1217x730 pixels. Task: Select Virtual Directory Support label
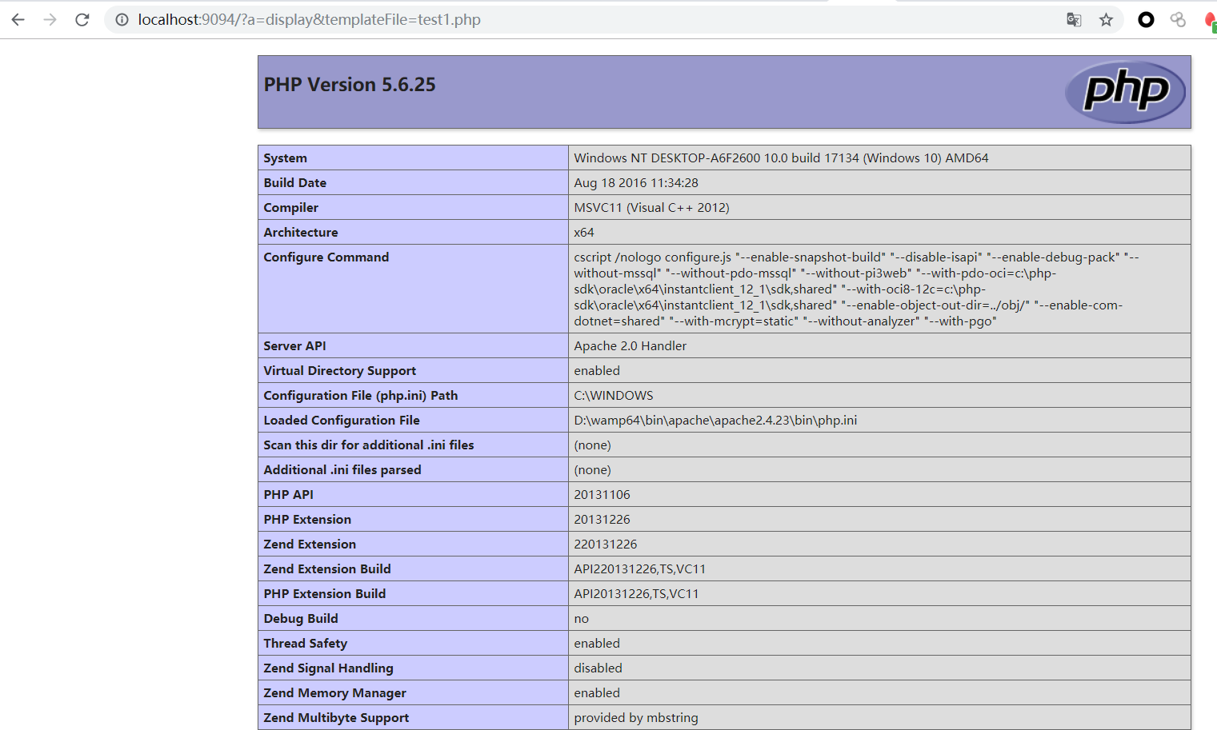(x=339, y=371)
